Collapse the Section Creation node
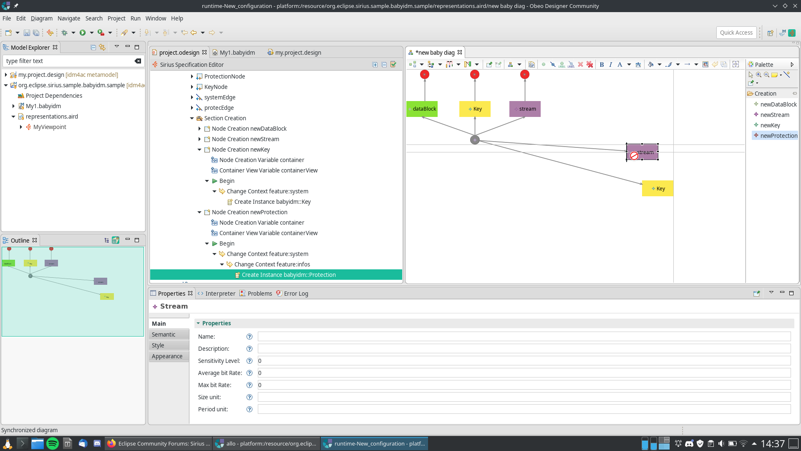This screenshot has height=451, width=801. click(x=192, y=118)
